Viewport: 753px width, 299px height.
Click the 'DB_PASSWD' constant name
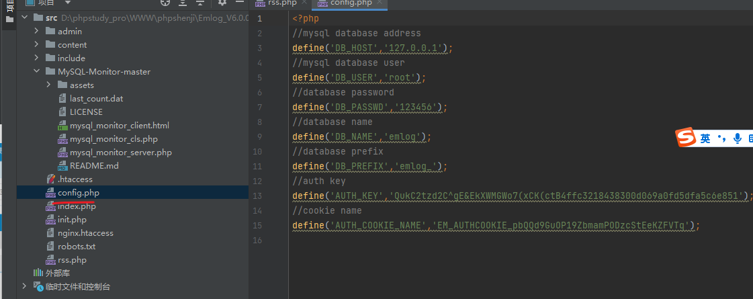coord(359,107)
